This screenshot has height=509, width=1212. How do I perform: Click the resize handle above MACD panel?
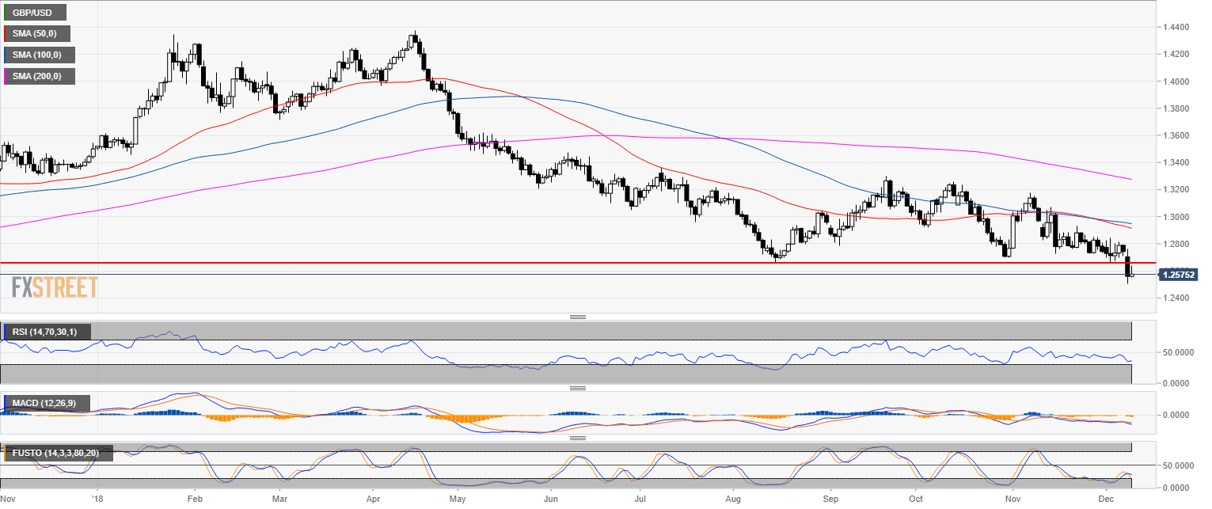[577, 388]
